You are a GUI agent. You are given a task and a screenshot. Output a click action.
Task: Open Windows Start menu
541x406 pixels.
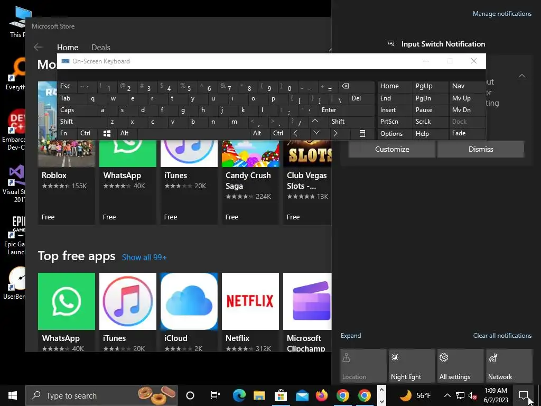coord(13,395)
